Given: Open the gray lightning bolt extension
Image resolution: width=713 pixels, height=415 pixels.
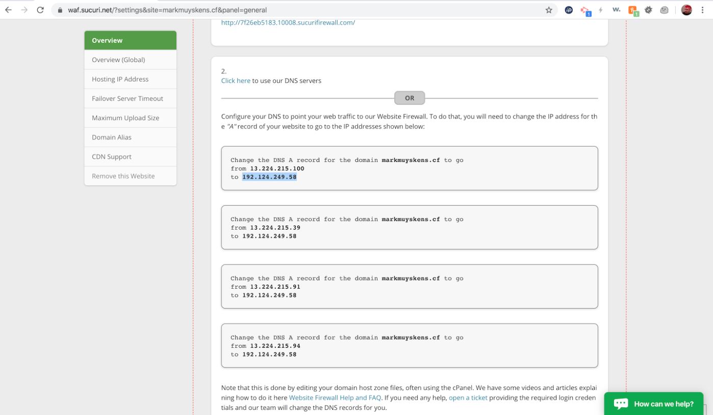Looking at the screenshot, I should pyautogui.click(x=602, y=10).
